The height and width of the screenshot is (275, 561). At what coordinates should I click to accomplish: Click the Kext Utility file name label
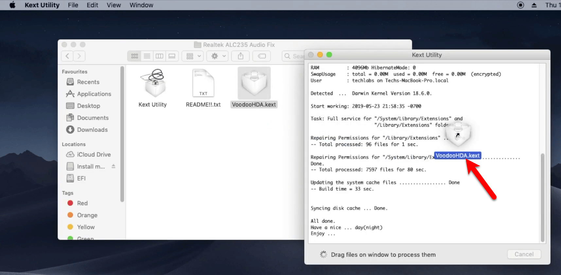point(152,105)
